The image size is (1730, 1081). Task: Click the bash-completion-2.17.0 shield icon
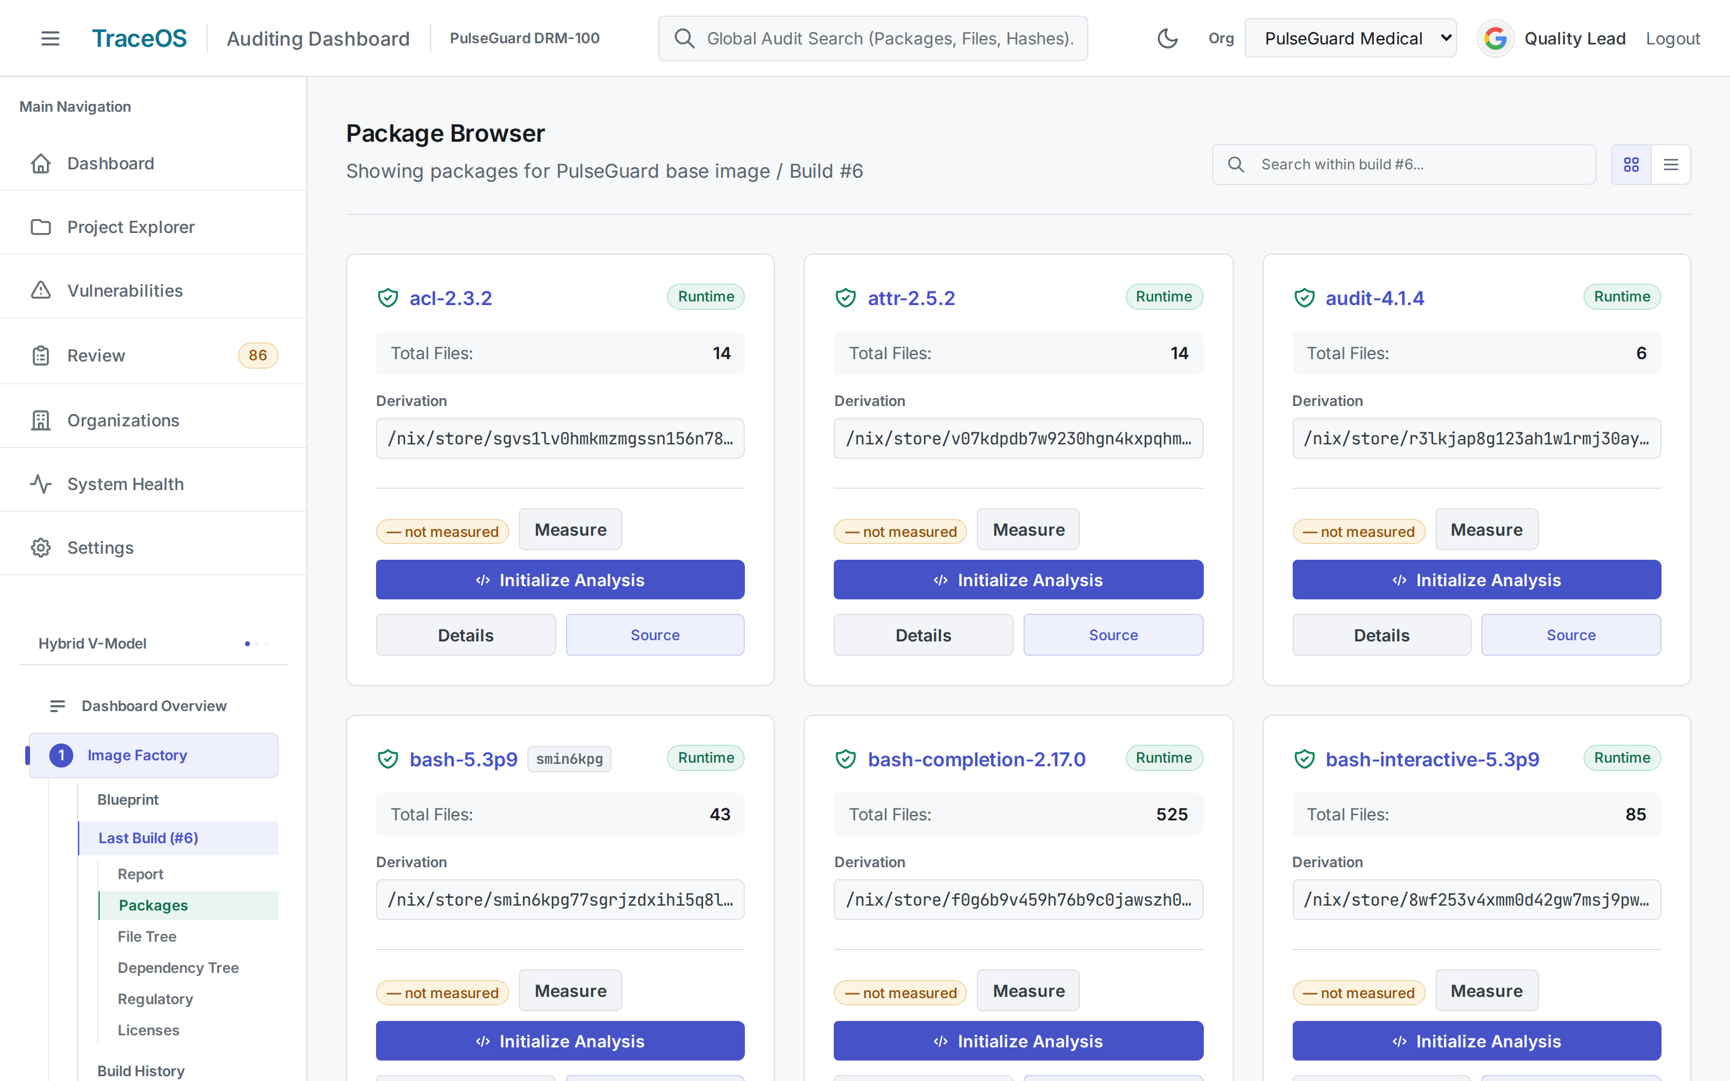(846, 759)
